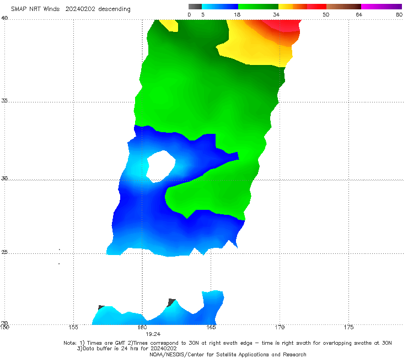This screenshot has width=408, height=358.
Task: Click the title 'SMAP NRT Winds 20240202 descending'
Action: [71, 9]
